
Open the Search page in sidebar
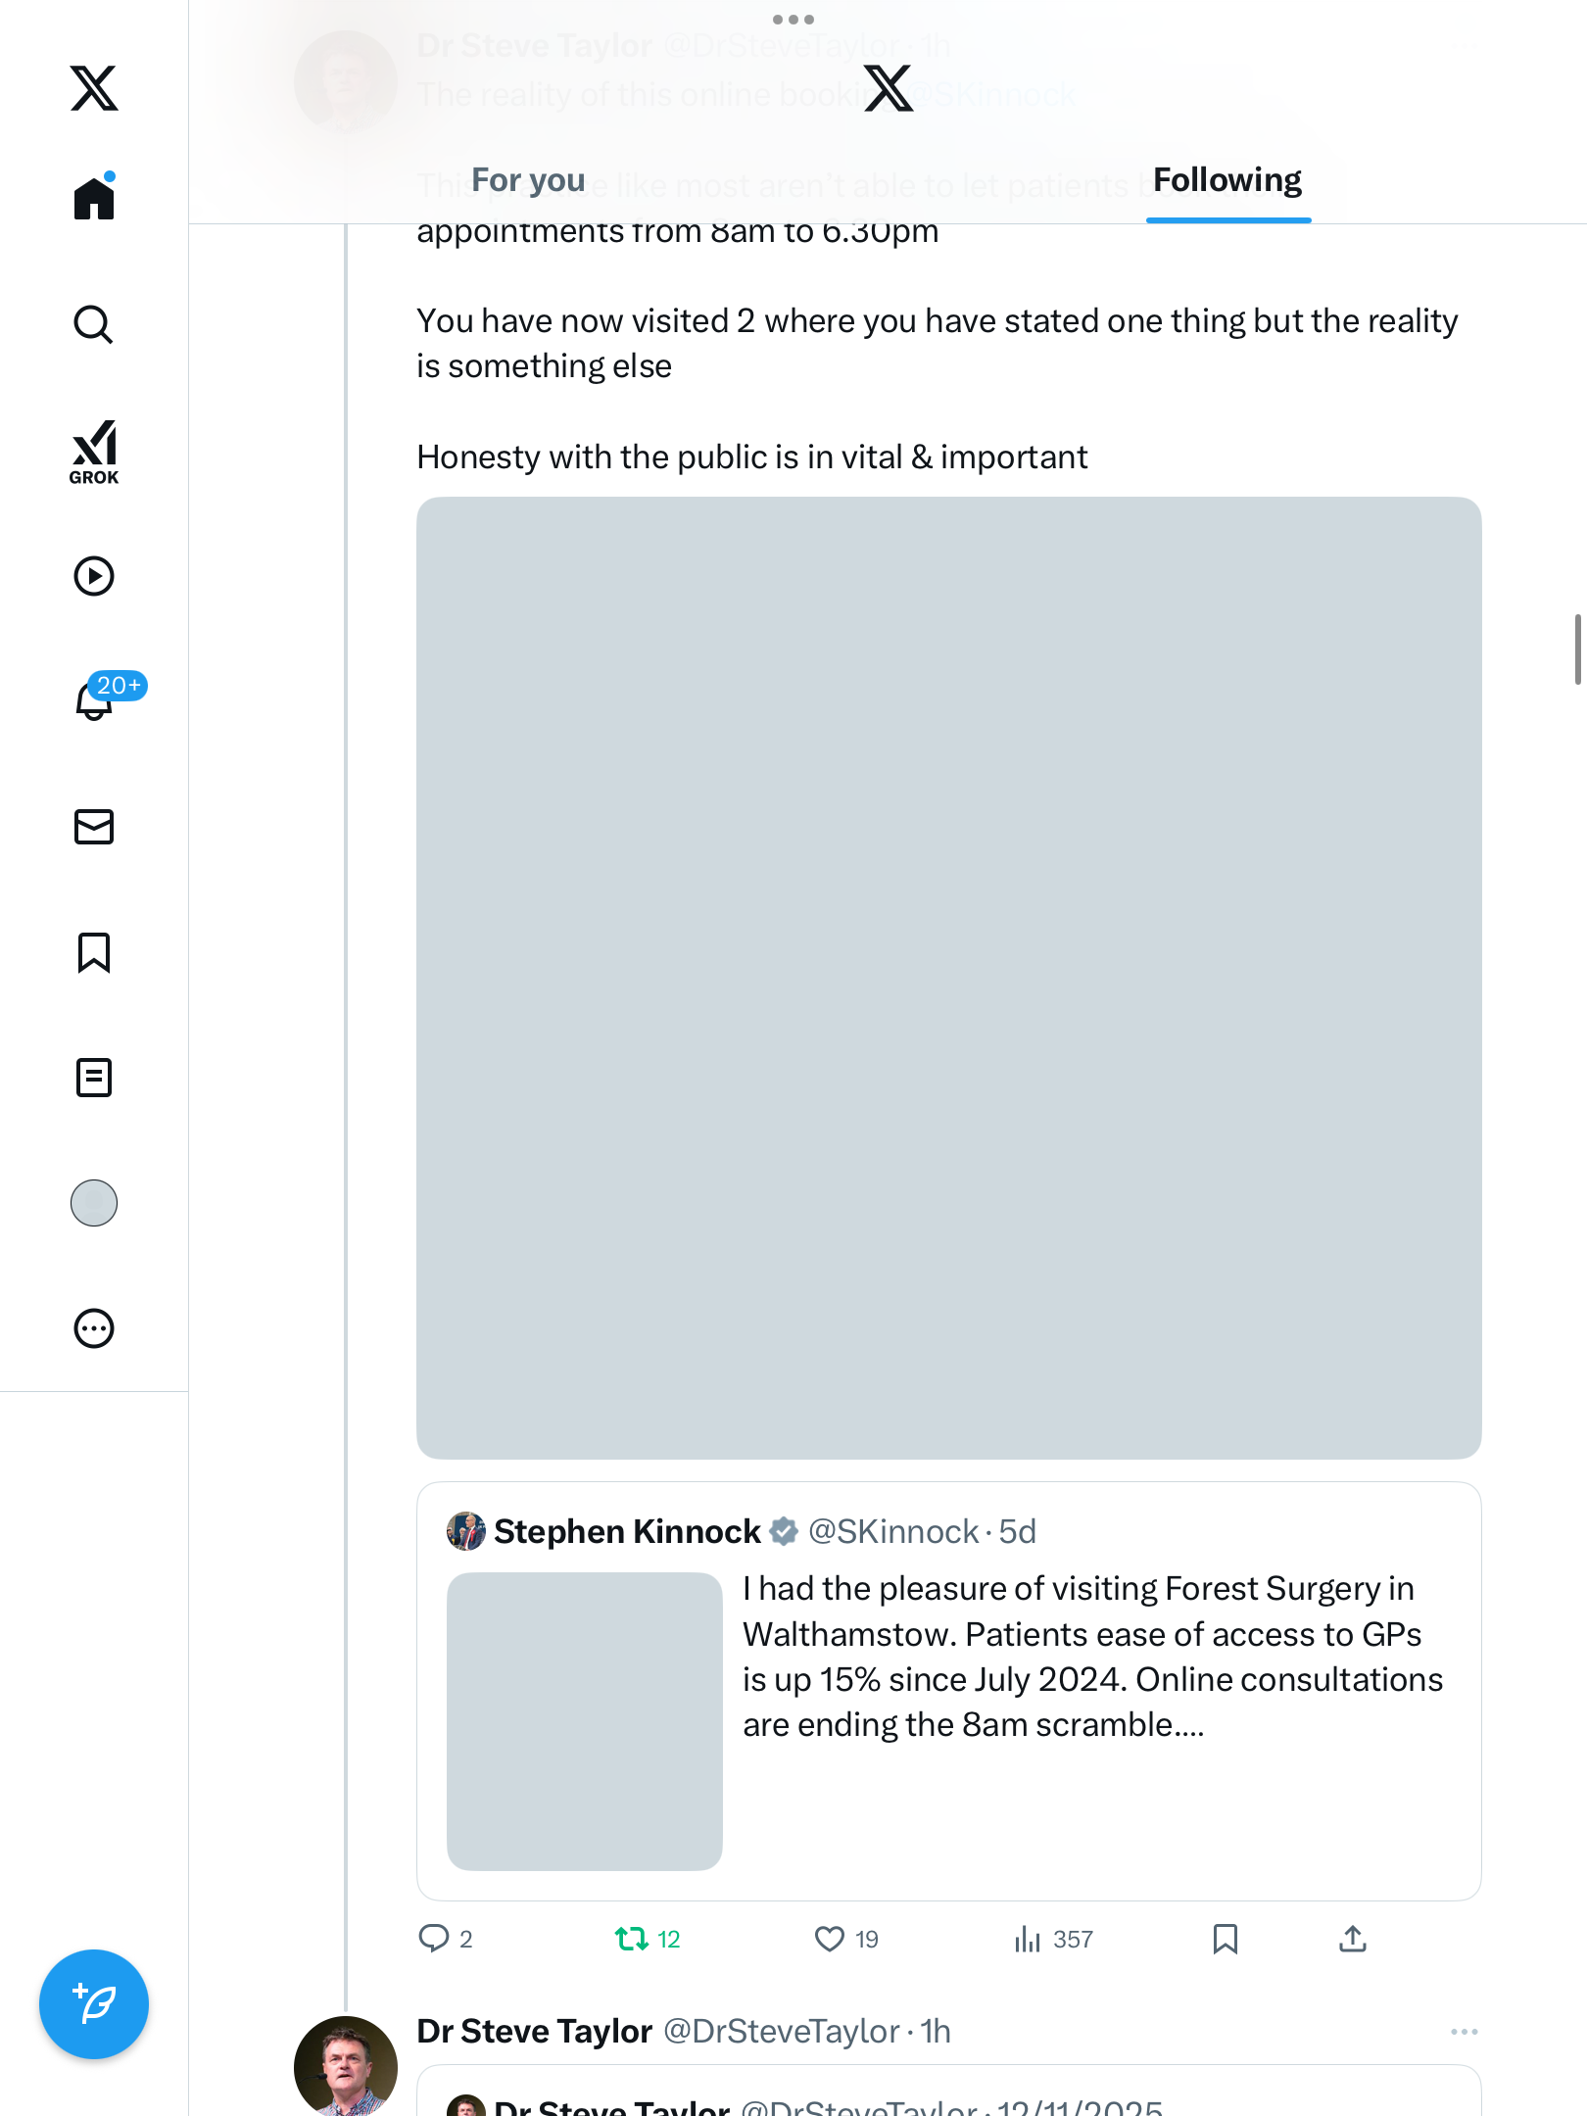(94, 324)
